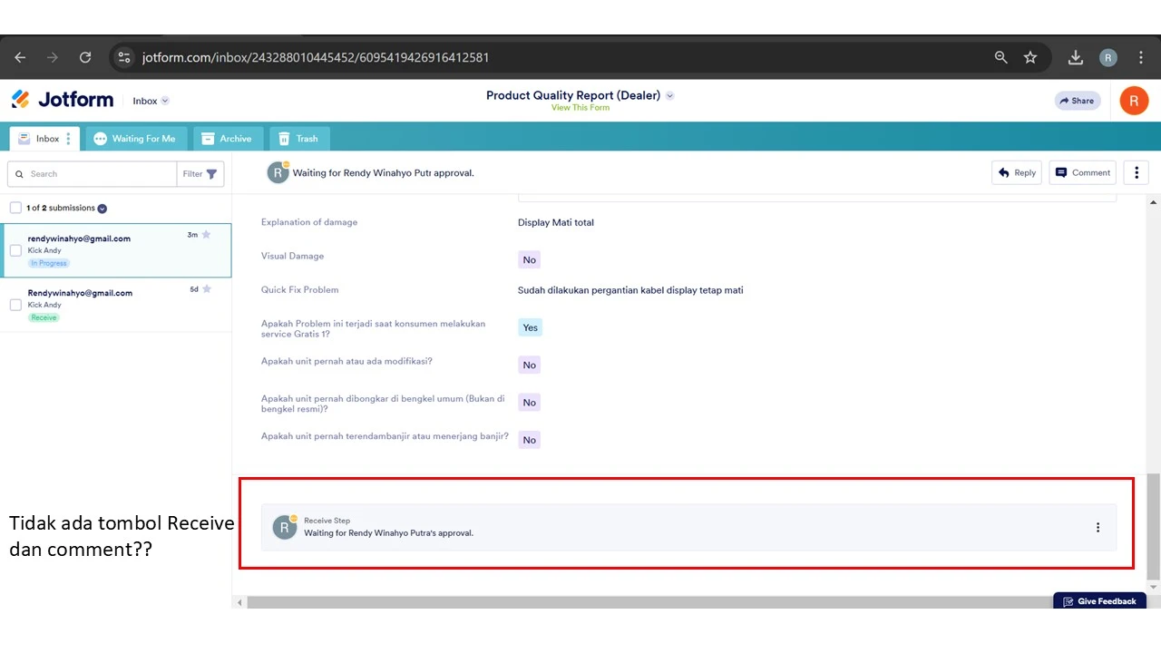The width and height of the screenshot is (1161, 653).
Task: Select the checkbox on the Rendywinahyo 5d submission
Action: 15,305
